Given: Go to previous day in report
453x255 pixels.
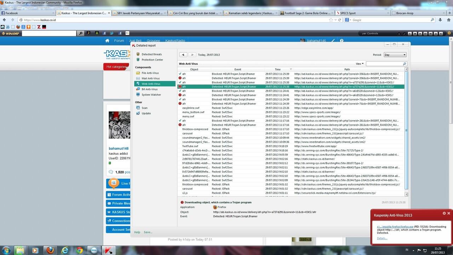Looking at the screenshot, I should click(183, 55).
